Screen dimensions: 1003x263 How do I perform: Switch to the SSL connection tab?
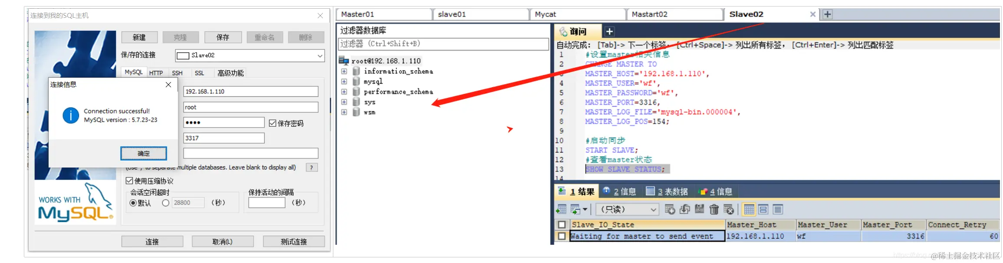pyautogui.click(x=199, y=73)
